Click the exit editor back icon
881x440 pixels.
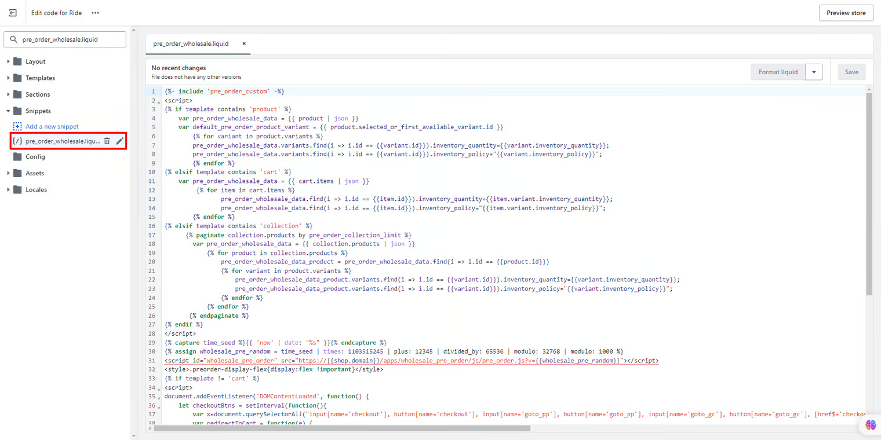coord(13,13)
